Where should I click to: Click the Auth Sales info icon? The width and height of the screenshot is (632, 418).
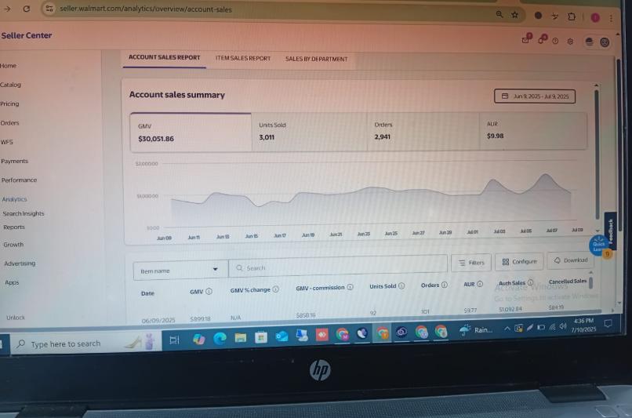click(530, 282)
